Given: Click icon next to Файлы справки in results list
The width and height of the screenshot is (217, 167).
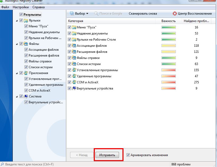Looking at the screenshot, I should click(x=74, y=58).
